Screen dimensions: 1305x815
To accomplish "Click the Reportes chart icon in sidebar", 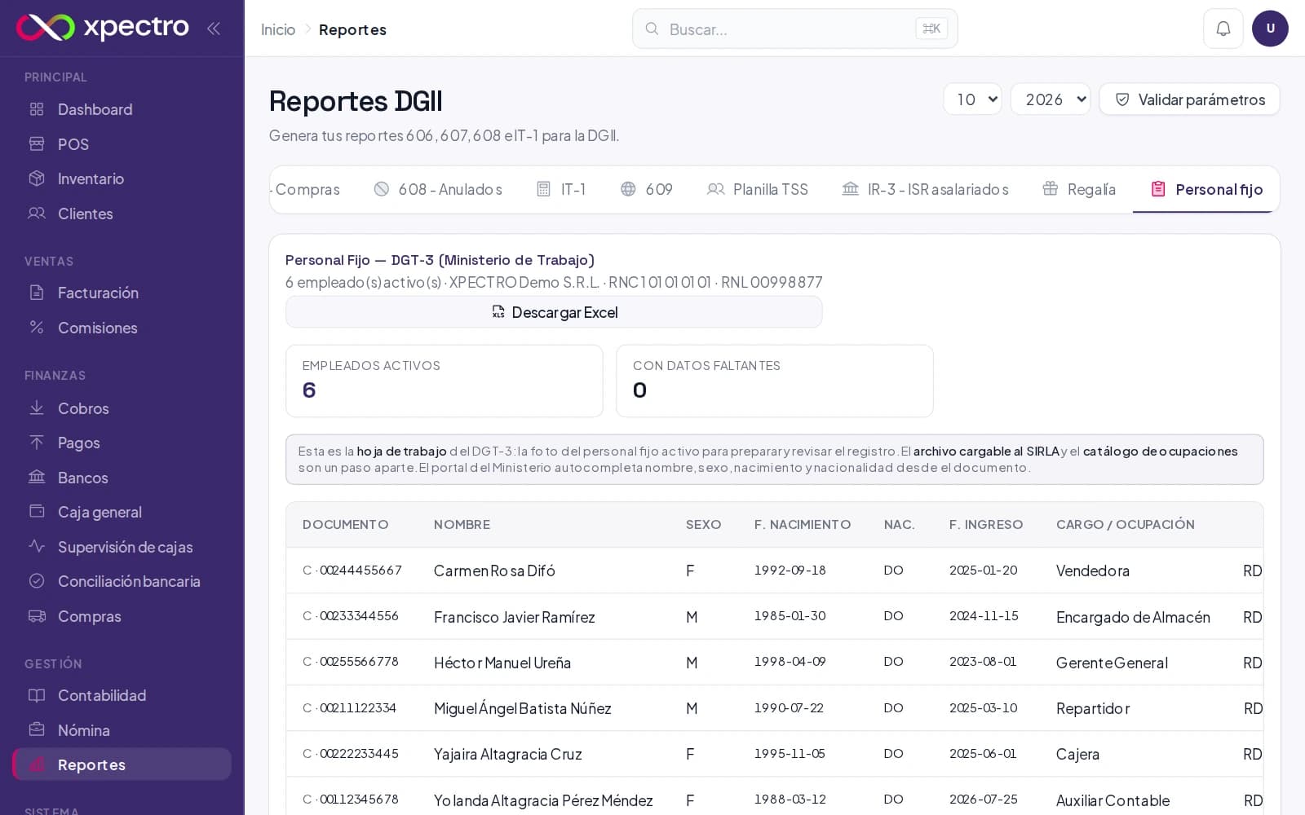I will coord(37,764).
